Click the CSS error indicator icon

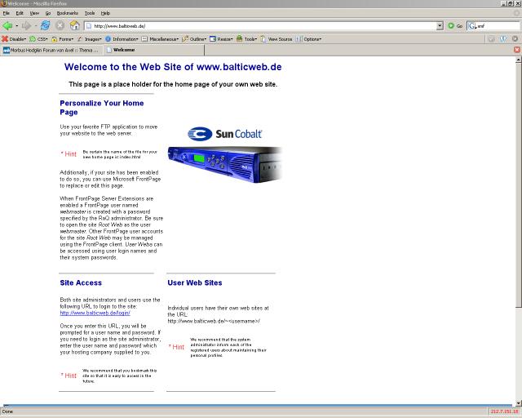coord(503,39)
